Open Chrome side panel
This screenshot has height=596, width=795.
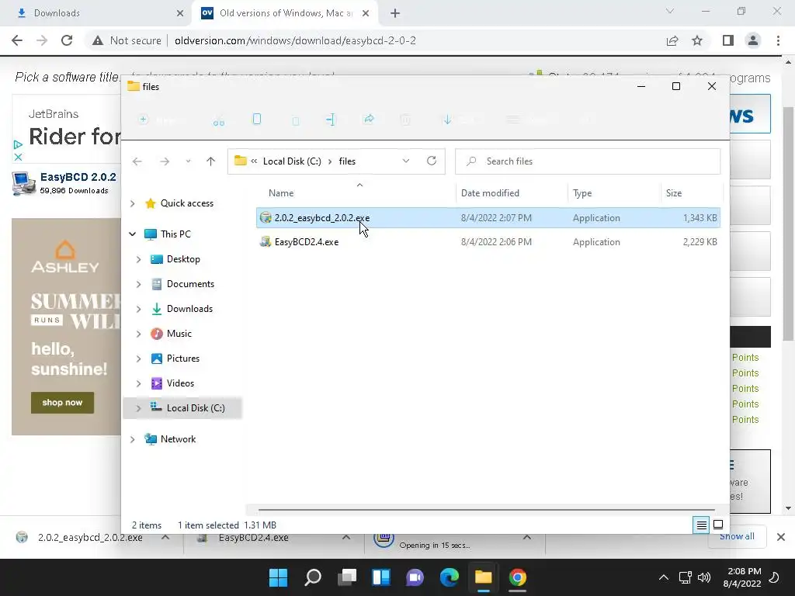pyautogui.click(x=728, y=40)
